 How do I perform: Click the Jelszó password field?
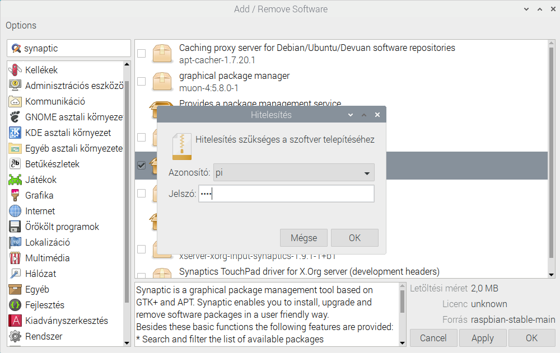point(286,194)
